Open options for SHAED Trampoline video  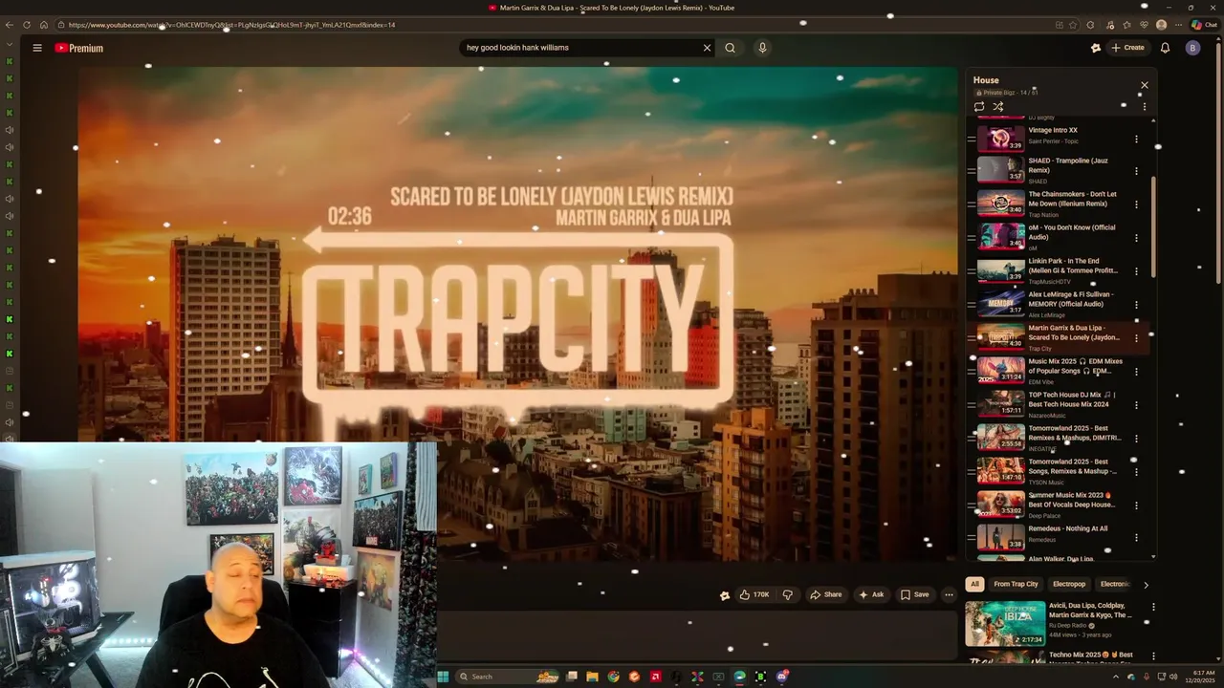pos(1136,171)
